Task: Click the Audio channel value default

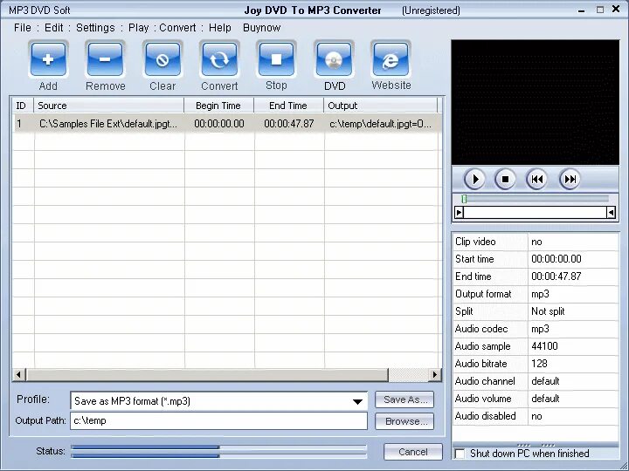Action: 573,381
